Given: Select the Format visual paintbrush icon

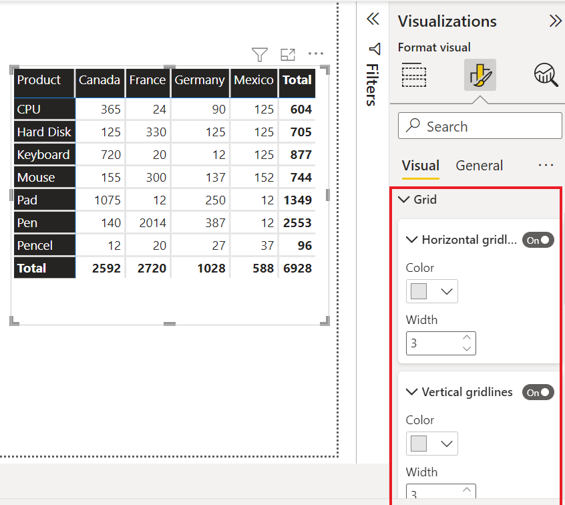Looking at the screenshot, I should [480, 75].
